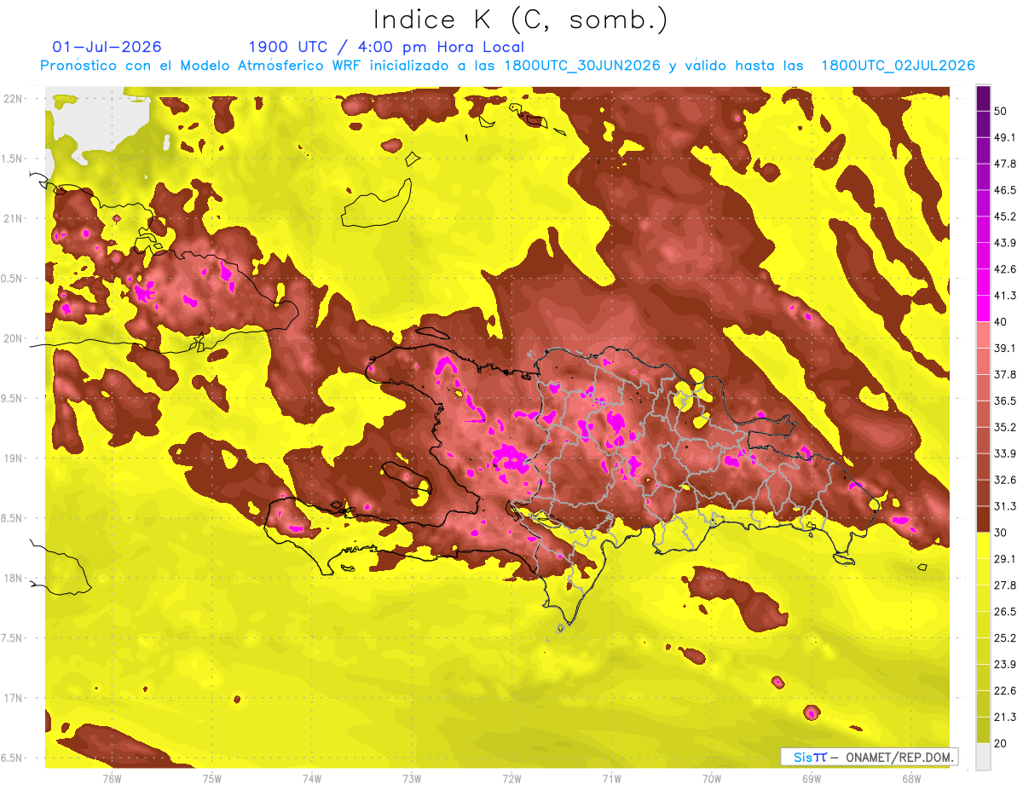Image resolution: width=1023 pixels, height=790 pixels.
Task: Click the '69W' longitude label
Action: click(812, 778)
